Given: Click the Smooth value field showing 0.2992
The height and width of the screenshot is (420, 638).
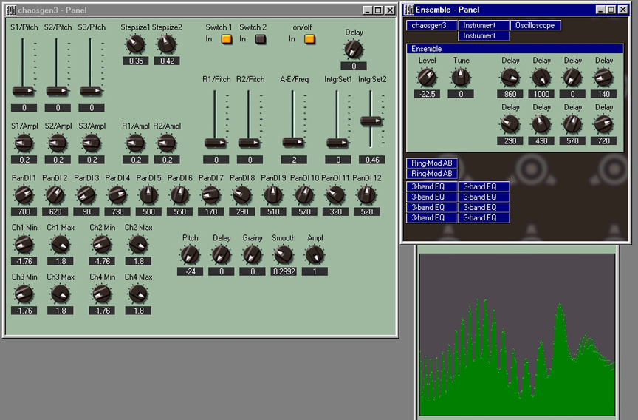Looking at the screenshot, I should click(x=284, y=271).
